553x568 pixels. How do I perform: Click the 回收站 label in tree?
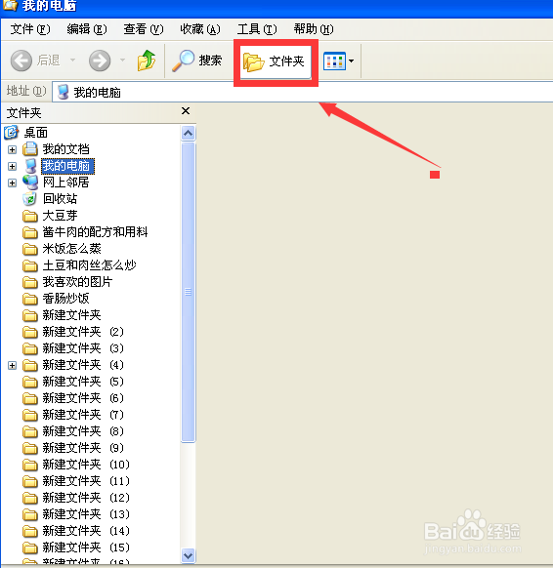(61, 199)
